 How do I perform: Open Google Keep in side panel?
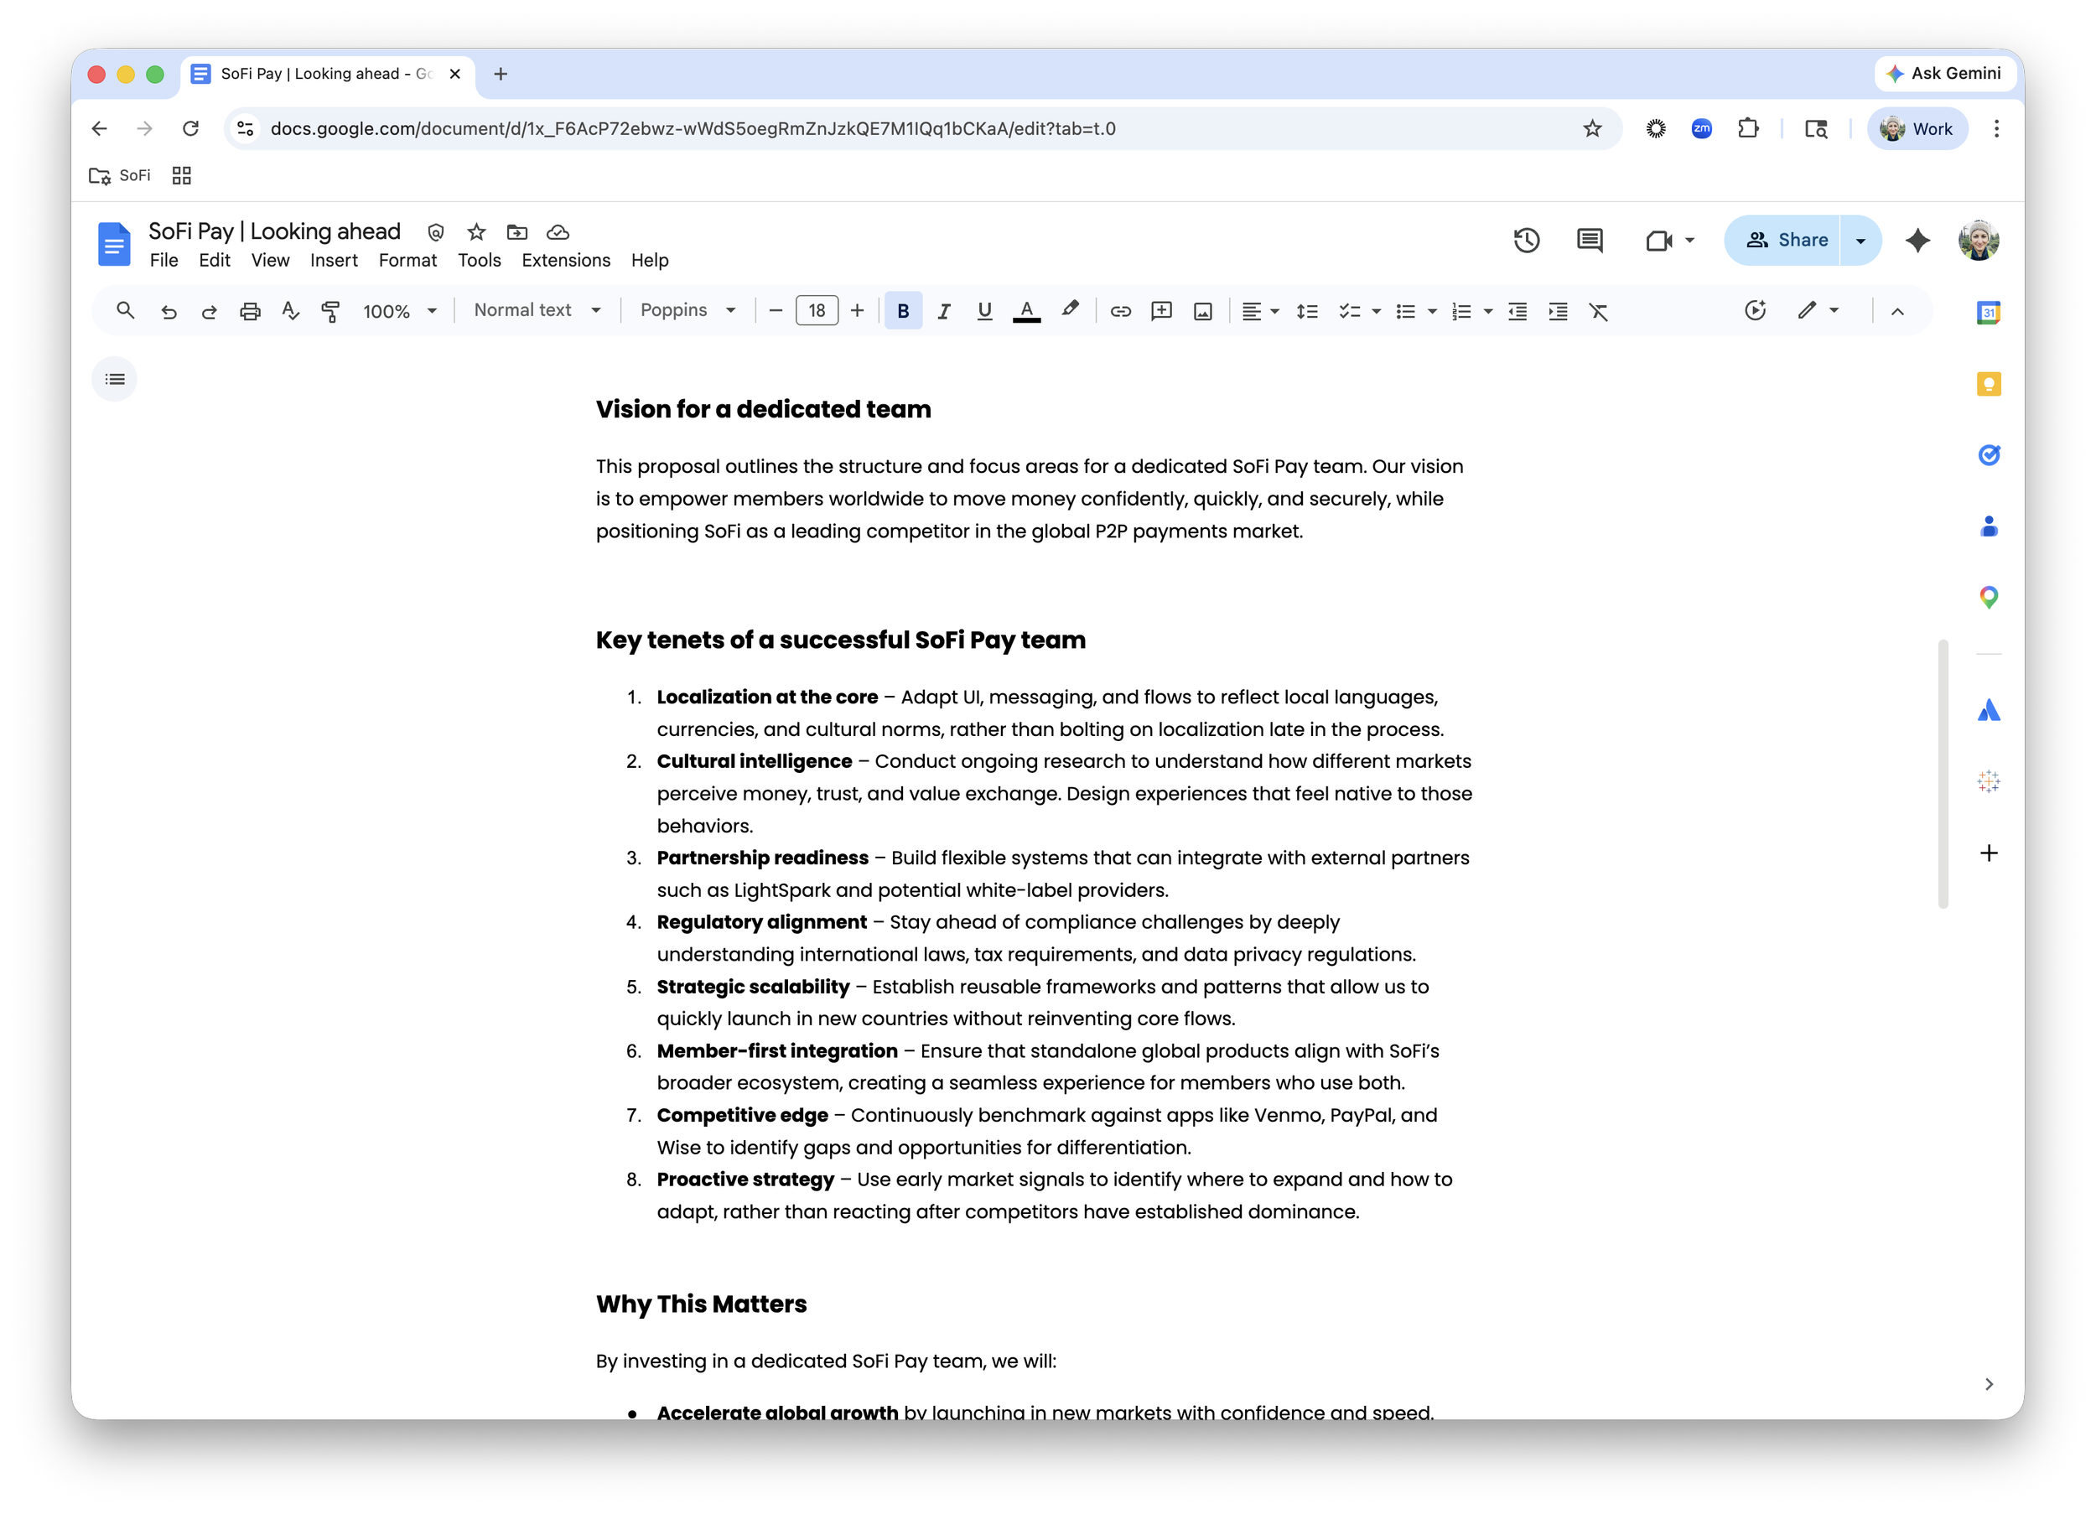coord(1988,384)
